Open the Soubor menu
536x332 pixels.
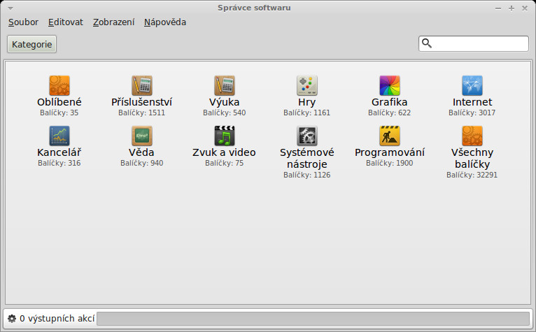pyautogui.click(x=23, y=22)
